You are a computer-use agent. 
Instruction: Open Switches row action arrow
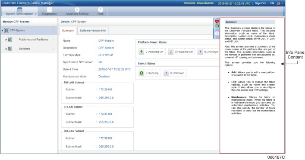coord(53,49)
